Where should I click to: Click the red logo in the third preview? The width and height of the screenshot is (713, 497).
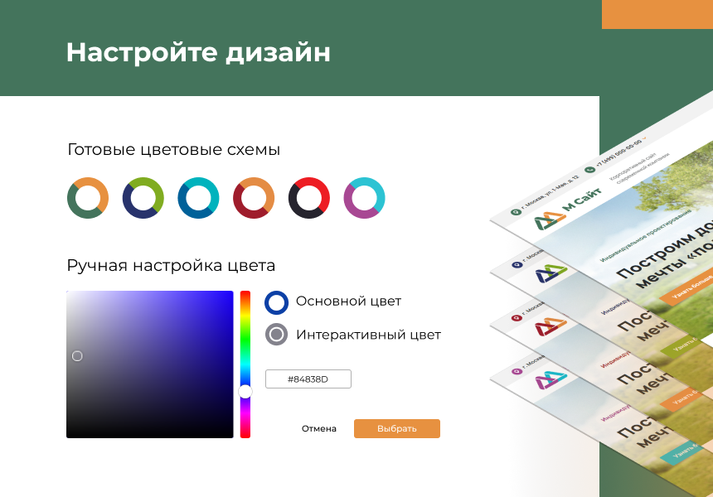click(x=550, y=326)
